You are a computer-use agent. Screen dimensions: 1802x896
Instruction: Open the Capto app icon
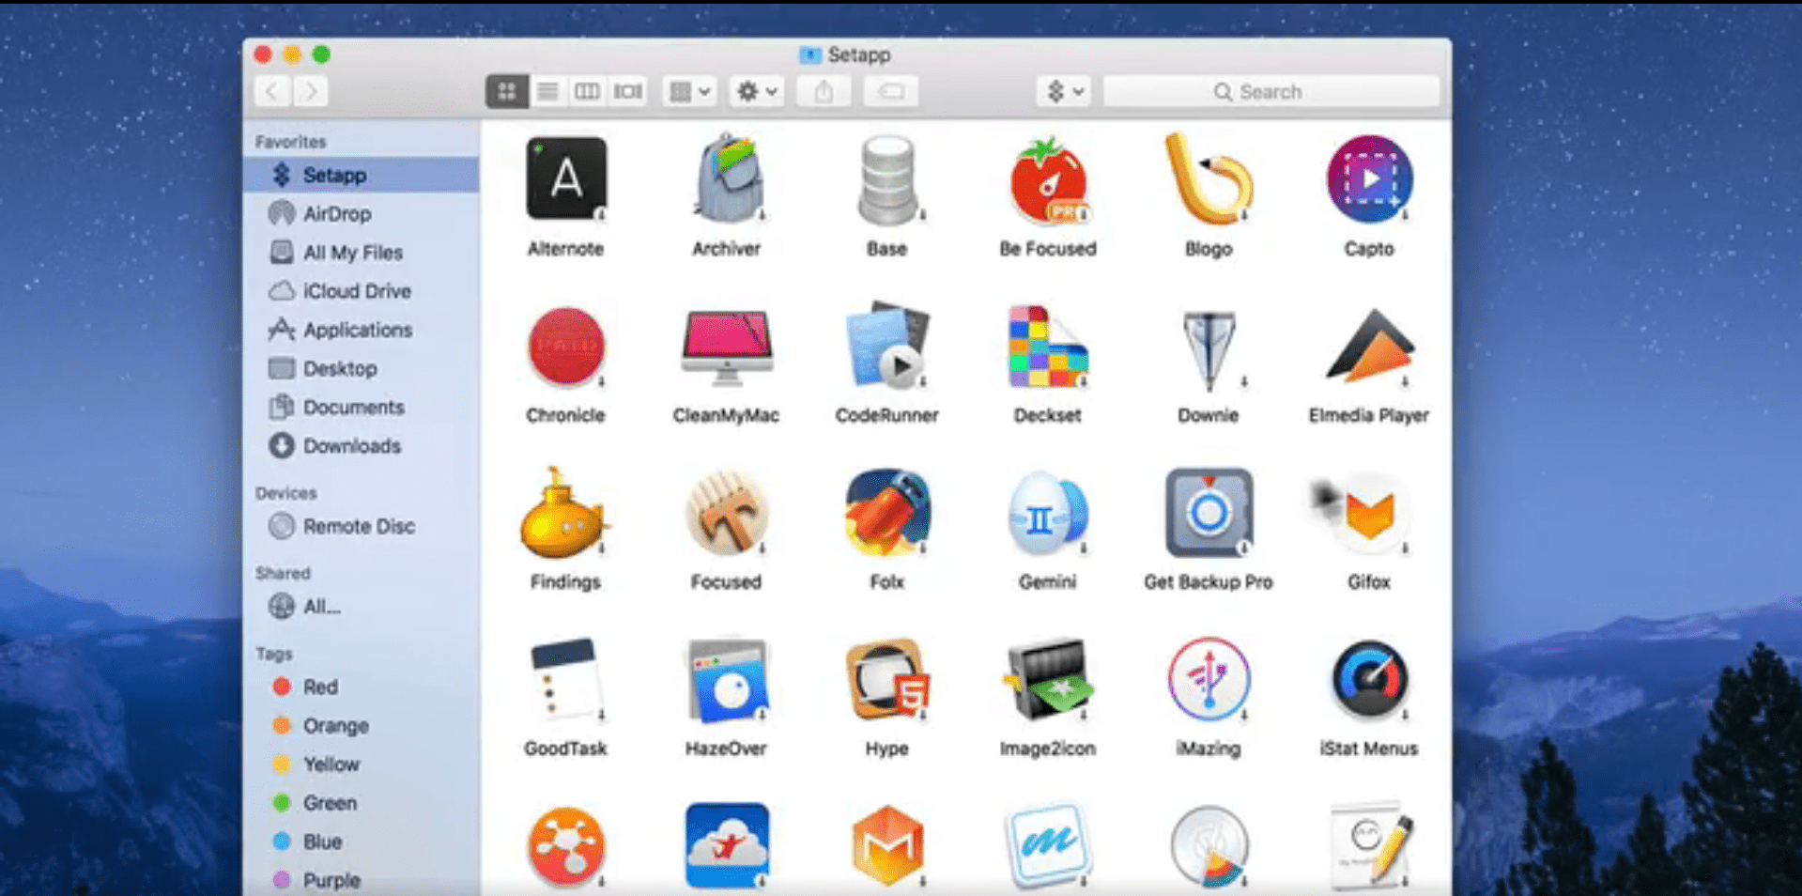(1369, 178)
